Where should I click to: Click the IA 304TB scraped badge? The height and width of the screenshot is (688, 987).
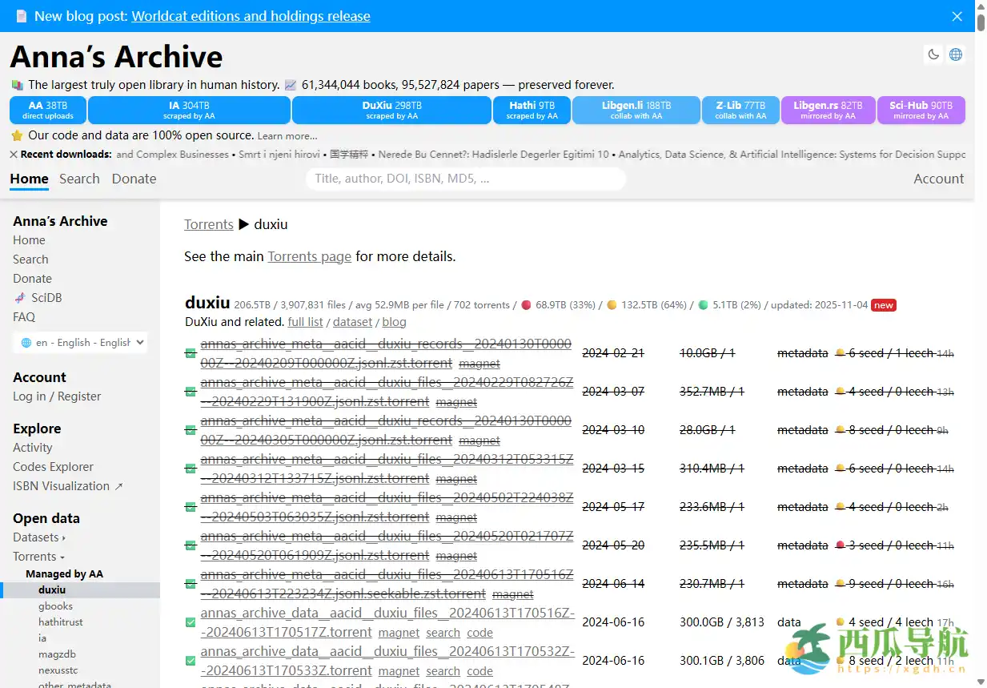click(189, 111)
